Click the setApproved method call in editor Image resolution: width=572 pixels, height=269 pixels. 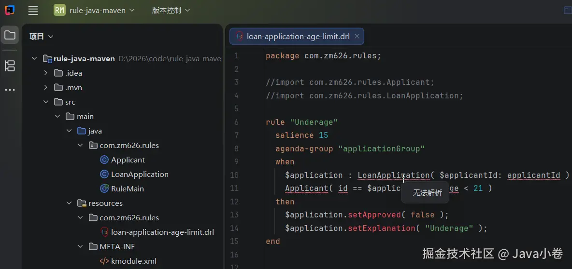374,215
